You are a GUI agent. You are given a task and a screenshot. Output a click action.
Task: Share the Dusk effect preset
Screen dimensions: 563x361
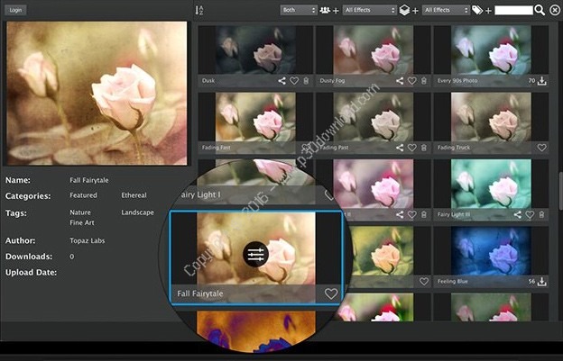(x=282, y=81)
